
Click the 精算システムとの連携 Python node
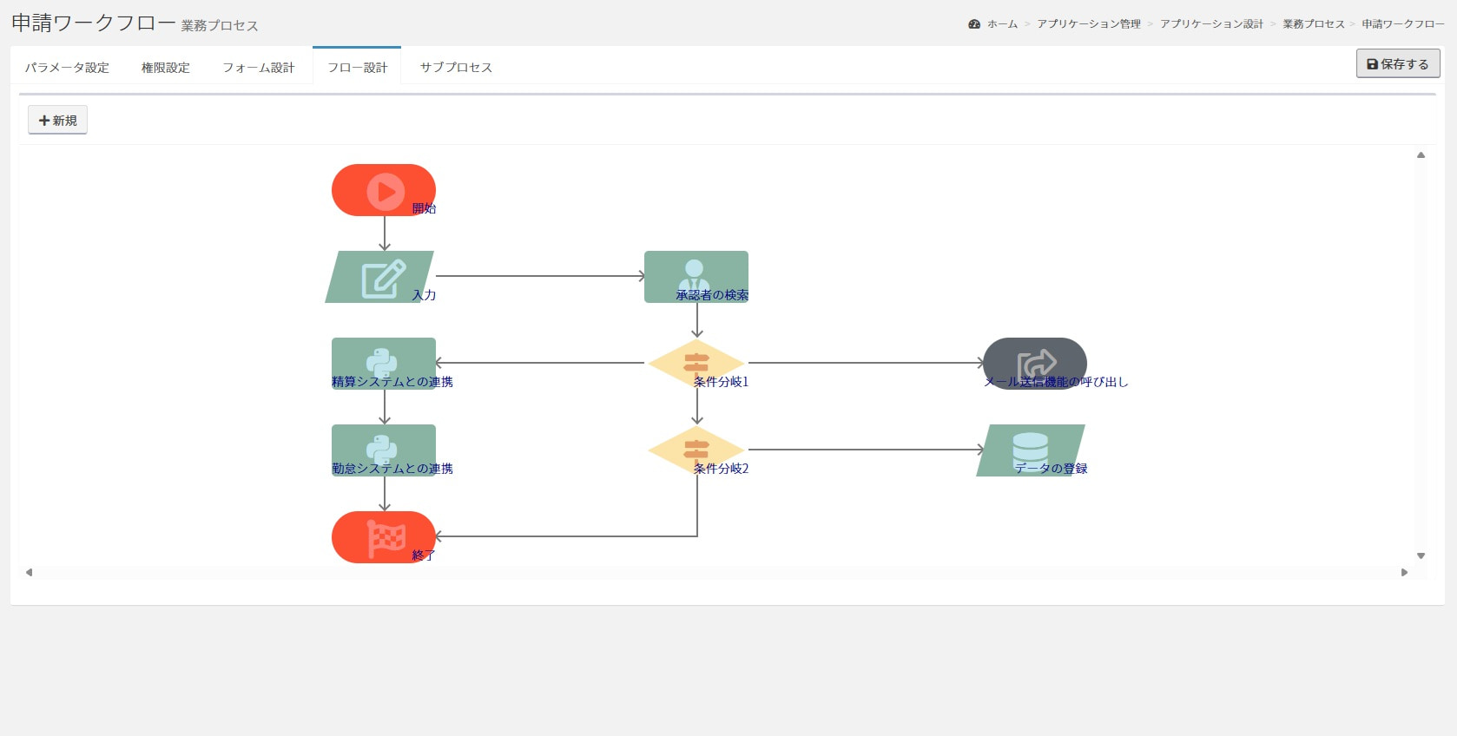383,363
